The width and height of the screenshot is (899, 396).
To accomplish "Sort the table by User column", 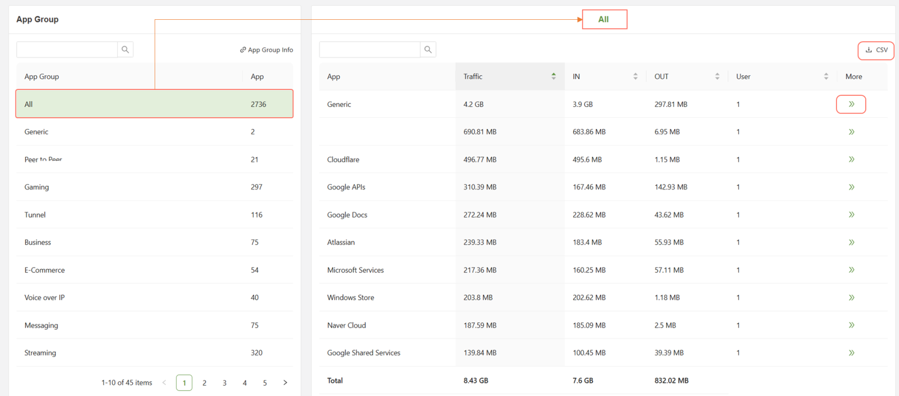I will [826, 77].
